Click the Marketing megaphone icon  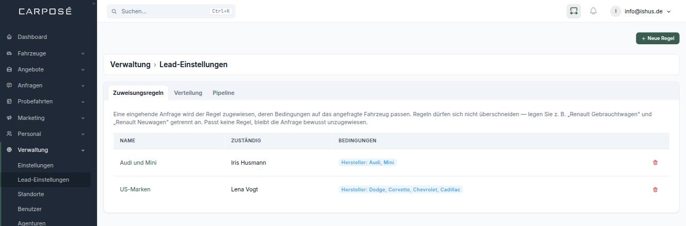(x=9, y=118)
